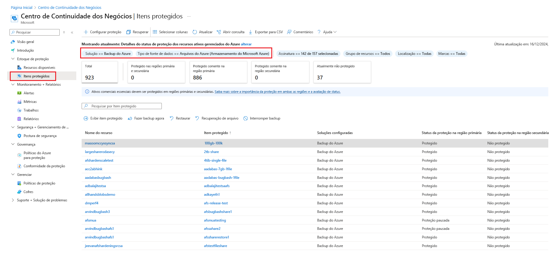Select Atualmente não protegido card
Viewport: 556px width, 258px height.
(342, 72)
